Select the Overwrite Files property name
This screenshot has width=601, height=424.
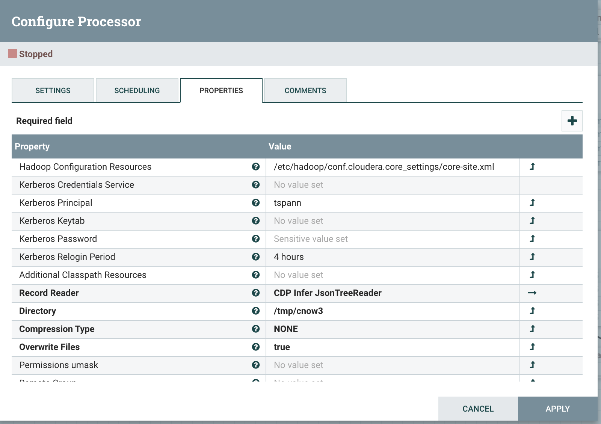(x=49, y=347)
